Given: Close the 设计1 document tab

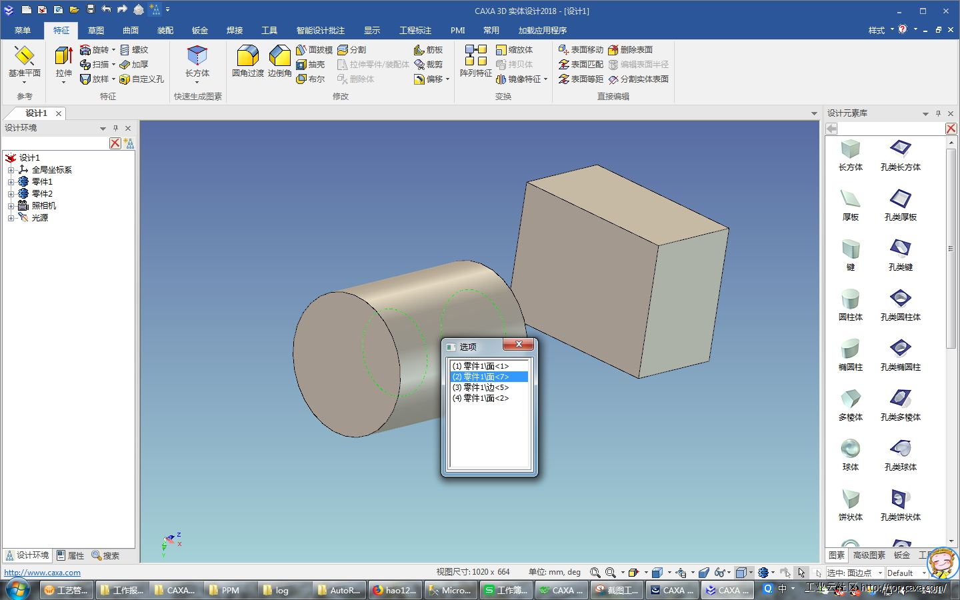Looking at the screenshot, I should pos(59,113).
